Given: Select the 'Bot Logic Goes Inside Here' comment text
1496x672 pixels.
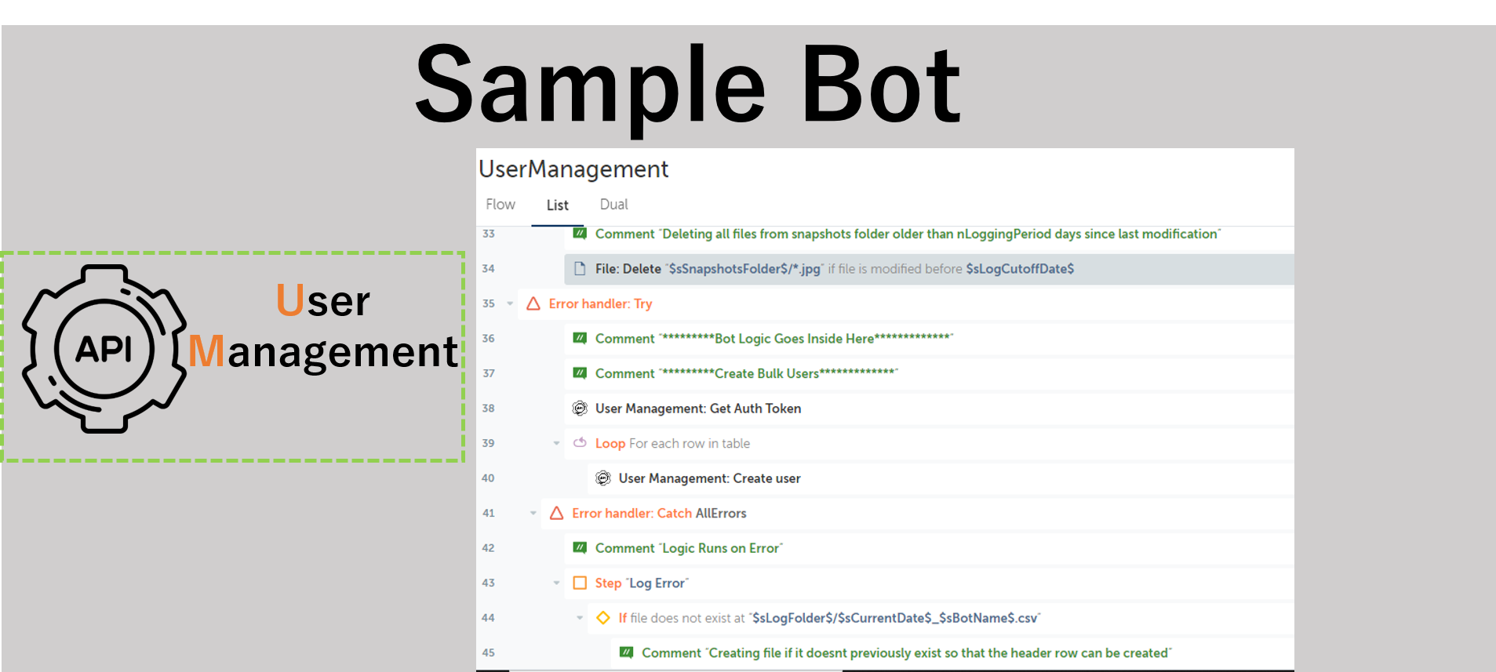Looking at the screenshot, I should point(774,339).
